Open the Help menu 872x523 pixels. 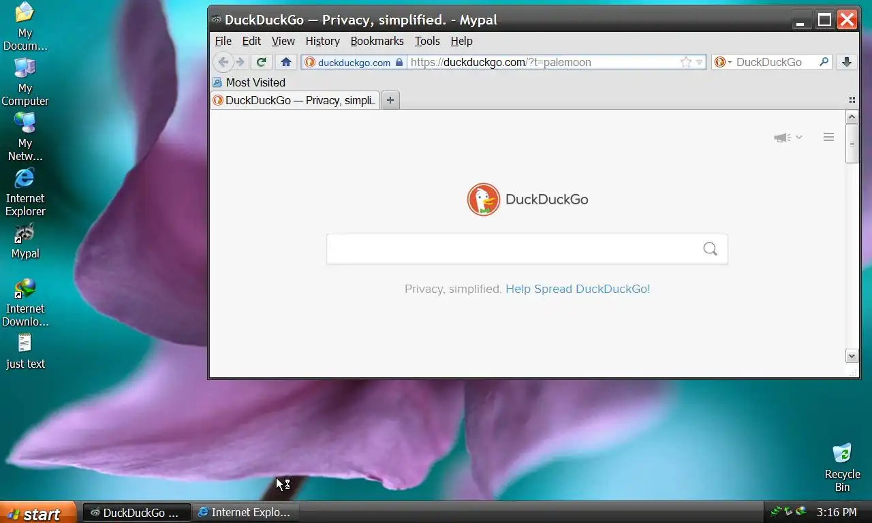pos(461,41)
